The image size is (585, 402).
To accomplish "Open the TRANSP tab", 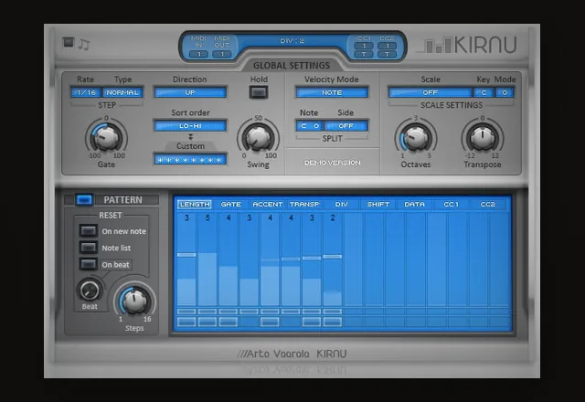I will click(x=304, y=205).
